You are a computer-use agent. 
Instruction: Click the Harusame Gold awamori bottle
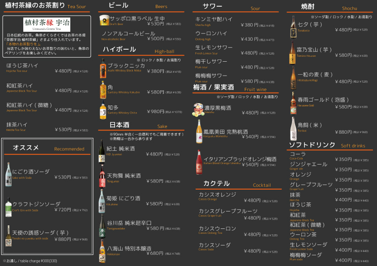(x=293, y=103)
